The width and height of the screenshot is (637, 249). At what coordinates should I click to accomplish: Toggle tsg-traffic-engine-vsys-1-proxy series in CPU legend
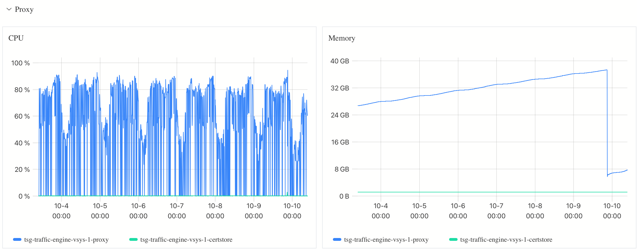tap(66, 239)
